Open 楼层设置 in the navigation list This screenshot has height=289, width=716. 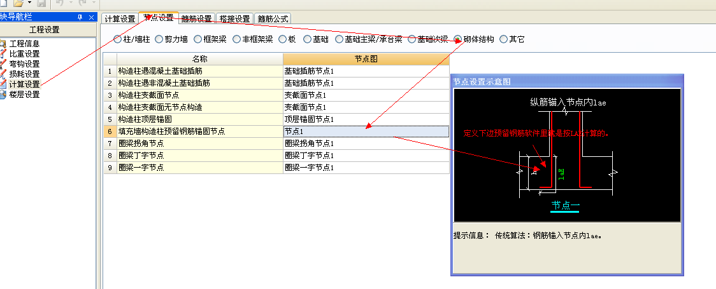(24, 94)
